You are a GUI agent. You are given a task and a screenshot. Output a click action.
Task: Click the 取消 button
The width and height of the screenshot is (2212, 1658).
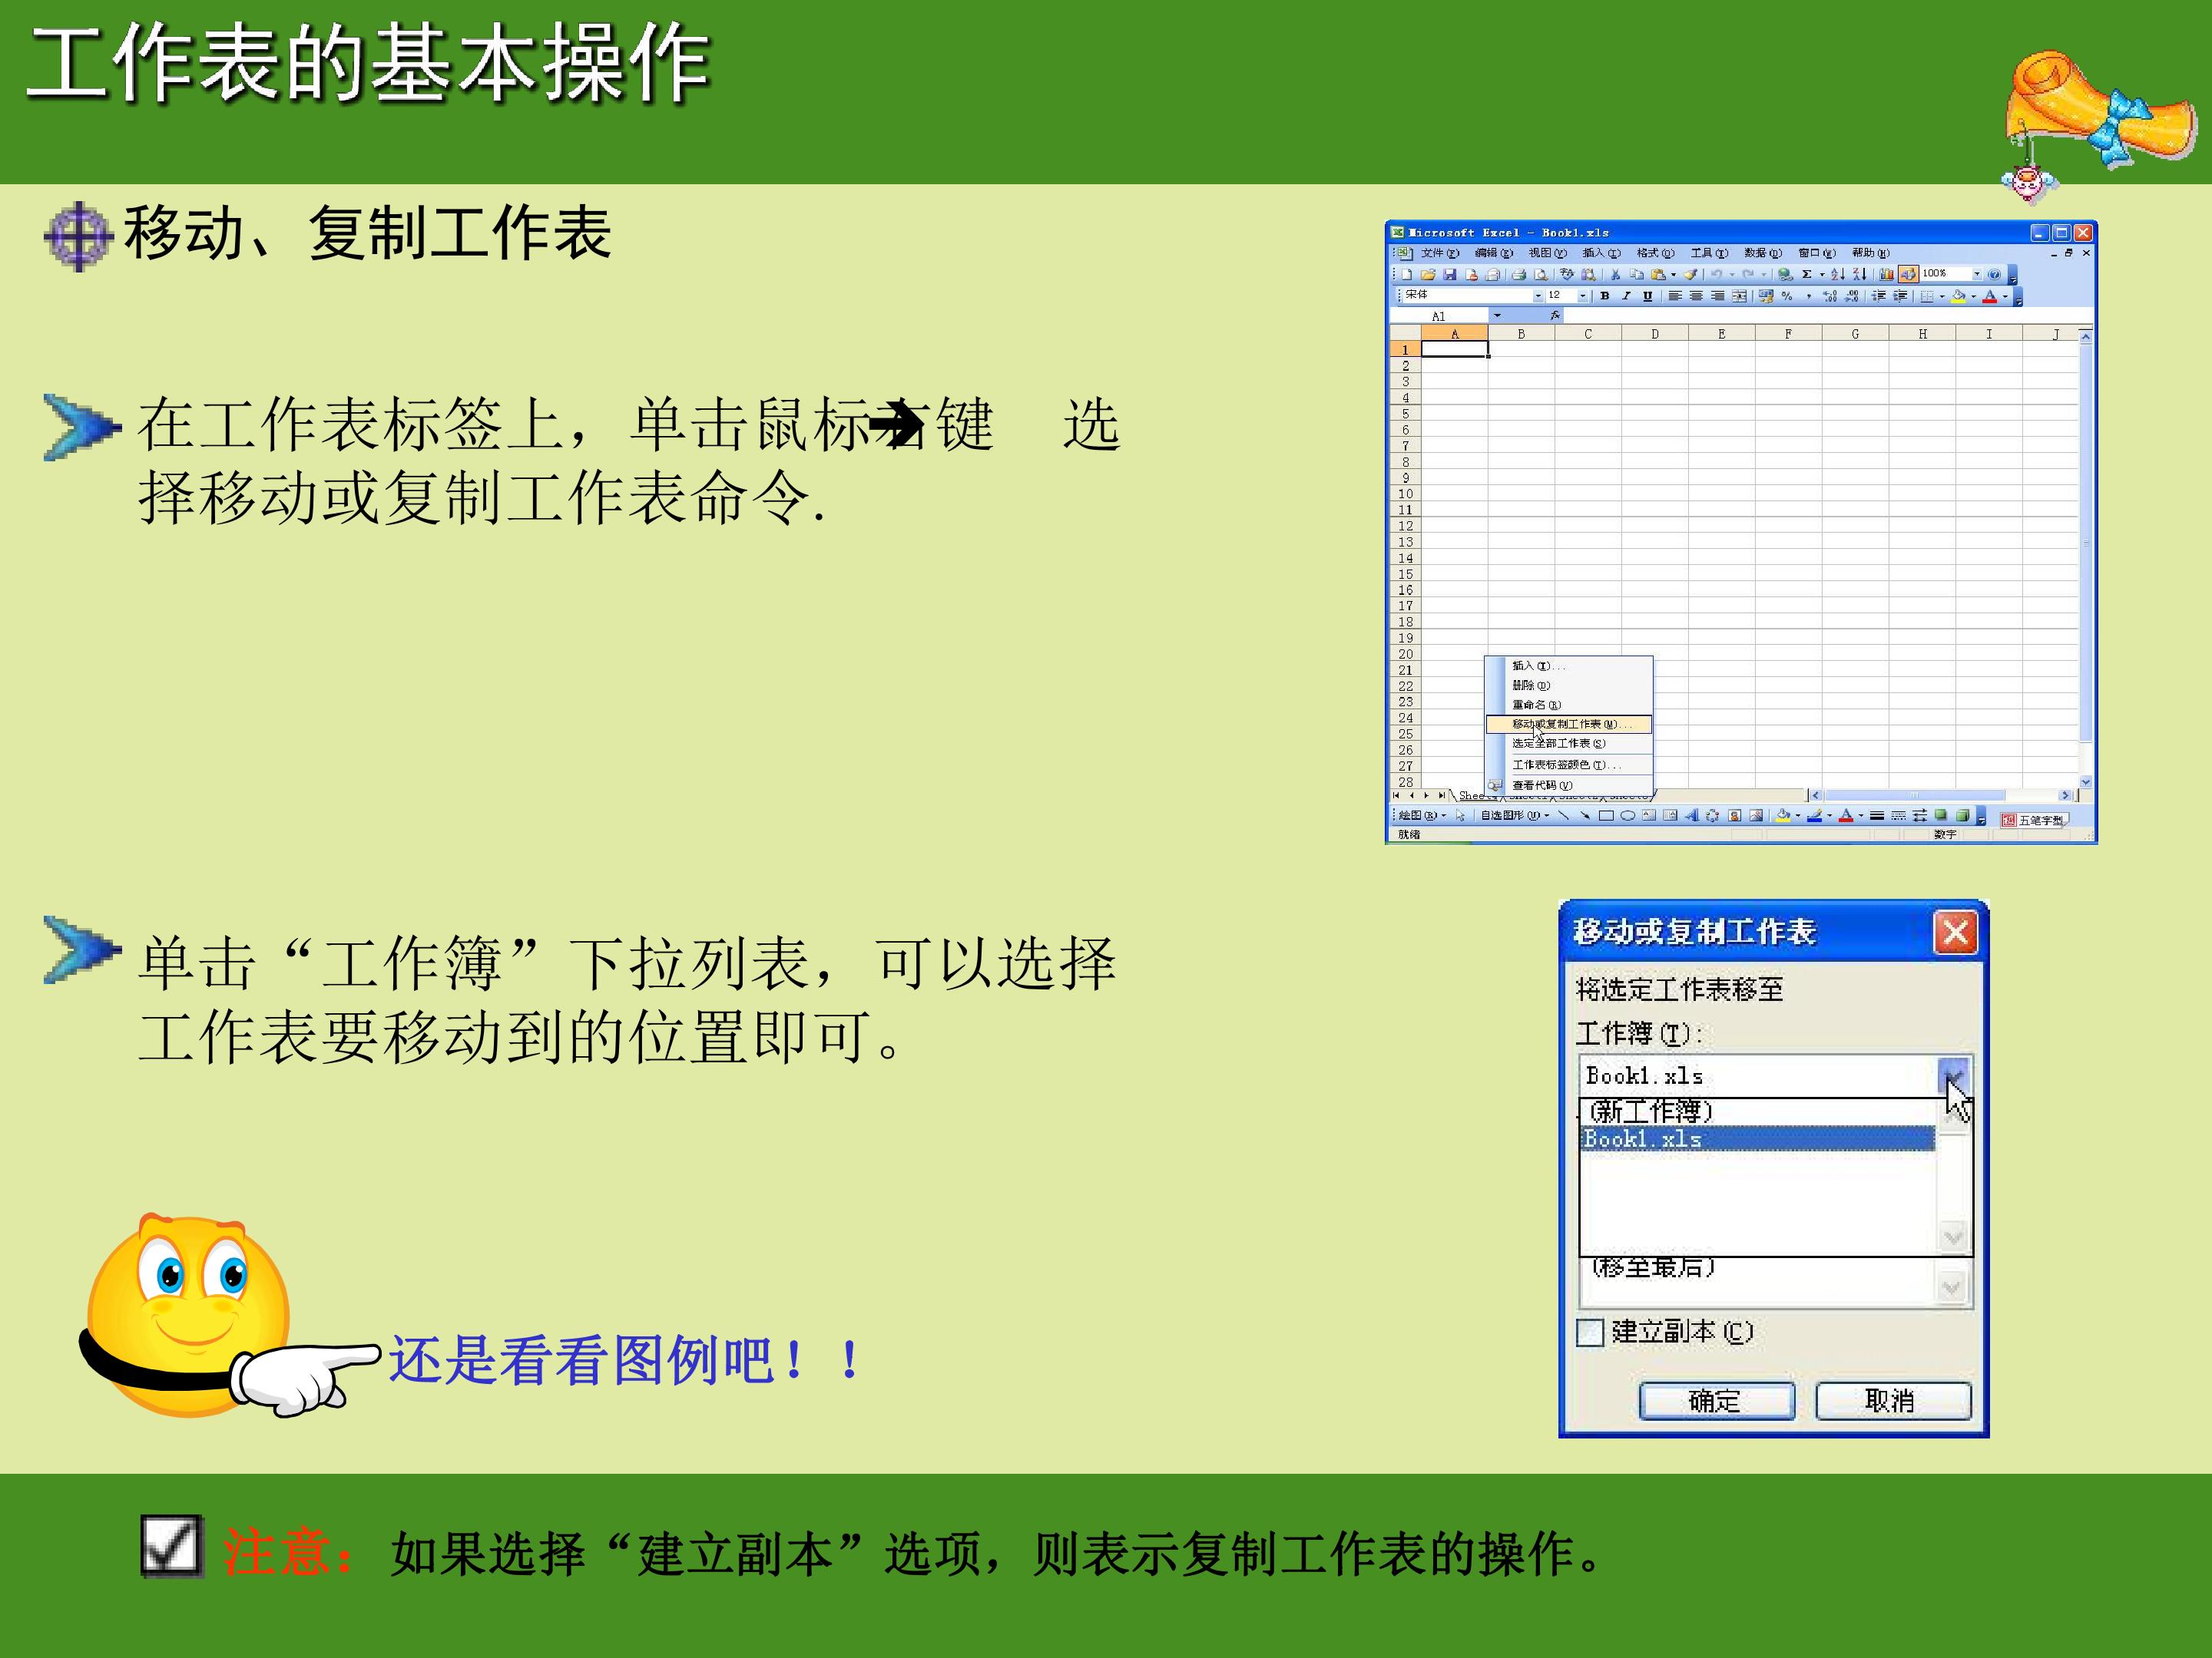(x=1893, y=1400)
